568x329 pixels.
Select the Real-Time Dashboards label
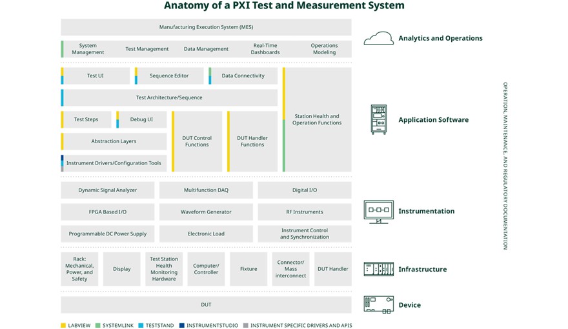point(265,49)
